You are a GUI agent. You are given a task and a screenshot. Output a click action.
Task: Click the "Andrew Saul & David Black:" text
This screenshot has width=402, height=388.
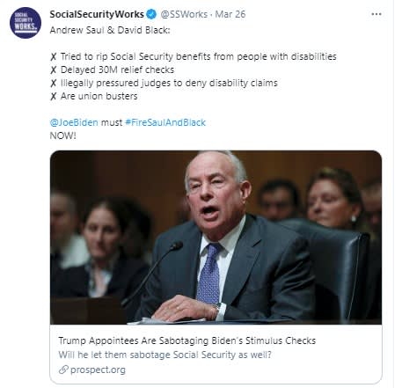[110, 31]
